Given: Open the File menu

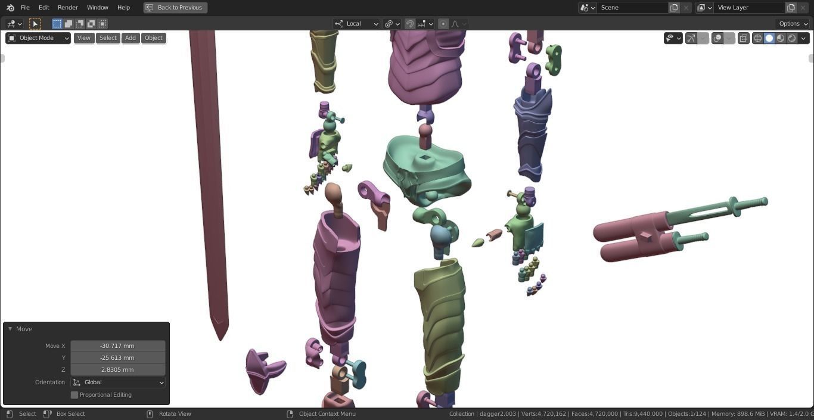Looking at the screenshot, I should coord(25,8).
